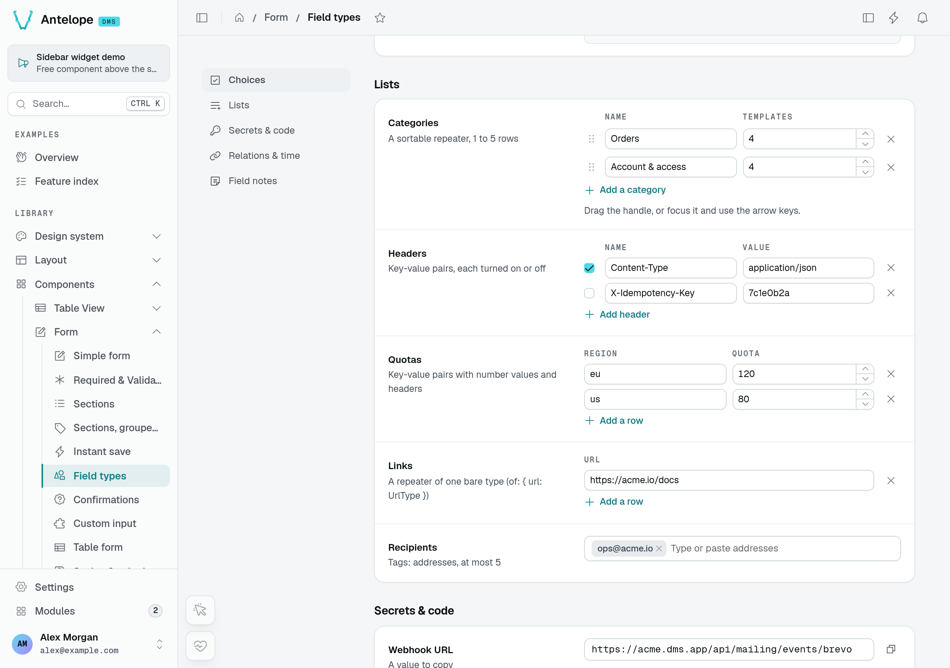Open the right side panel icon

[x=868, y=18]
